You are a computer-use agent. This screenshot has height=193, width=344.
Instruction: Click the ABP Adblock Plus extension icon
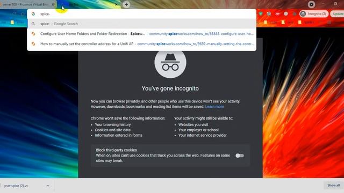click(277, 14)
